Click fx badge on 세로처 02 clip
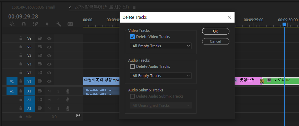 [x=269, y=80]
